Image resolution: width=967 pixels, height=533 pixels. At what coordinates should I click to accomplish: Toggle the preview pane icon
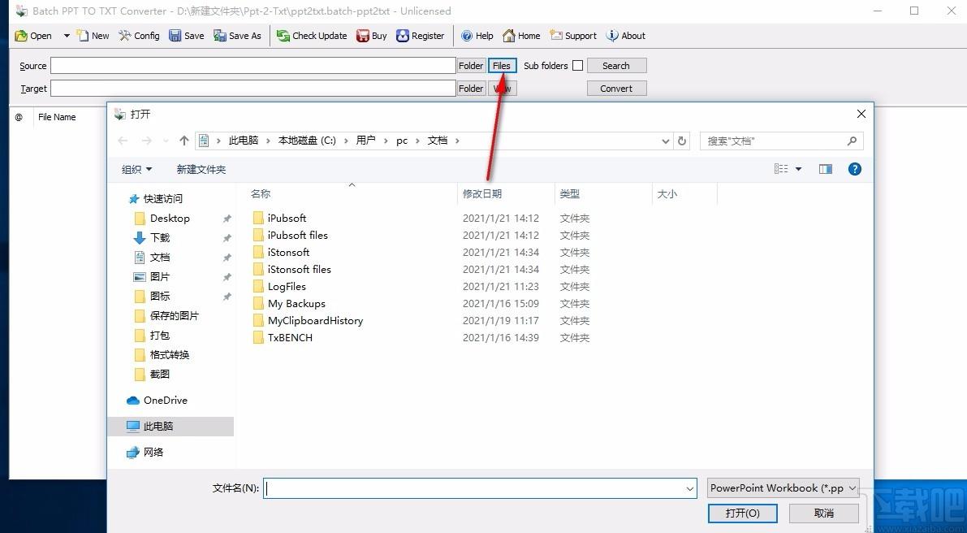(x=826, y=169)
